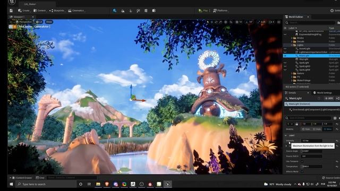Switch to Modeling mode icon
This screenshot has width=340, height=191.
146,11
